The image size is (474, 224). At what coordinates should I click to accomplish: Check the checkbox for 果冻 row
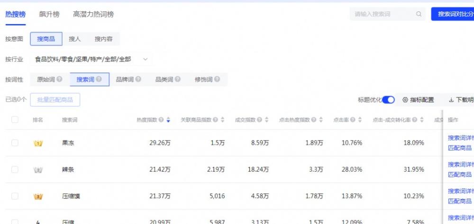point(15,143)
